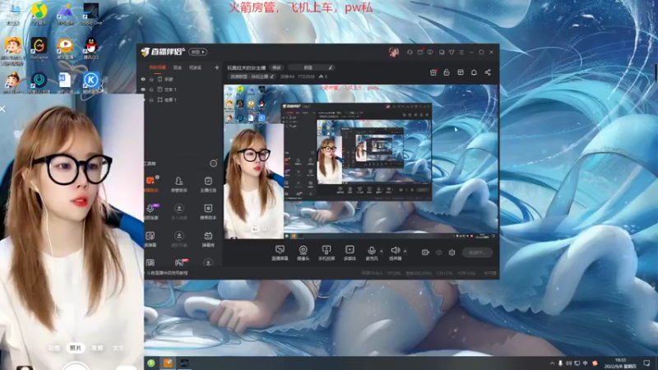This screenshot has width=658, height=370.
Task: Toggle the preview eye icon in bottom bar
Action: pyautogui.click(x=438, y=252)
